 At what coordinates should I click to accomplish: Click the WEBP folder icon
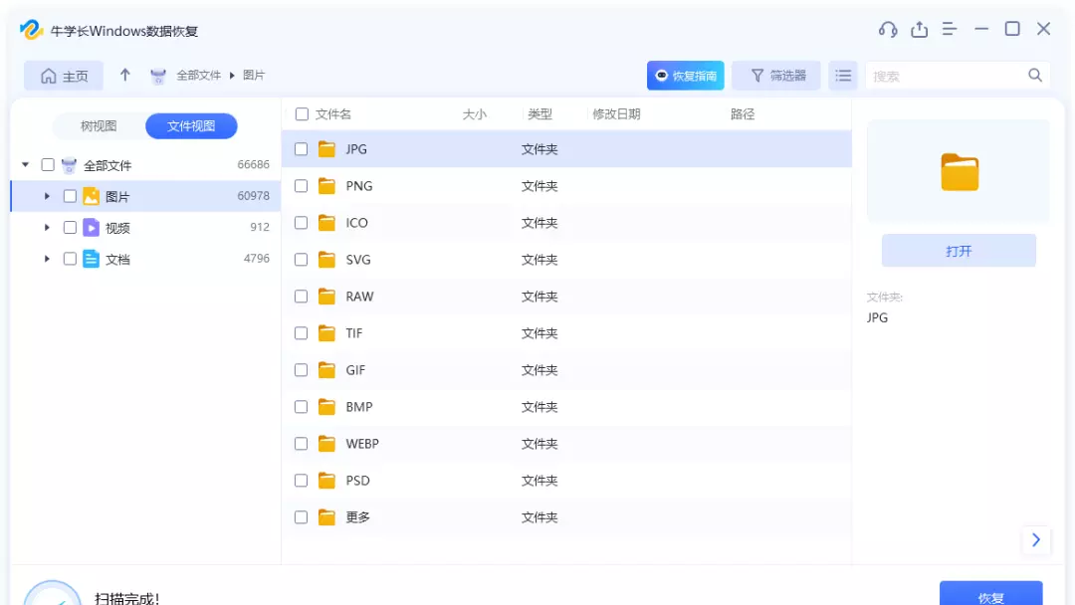pos(327,443)
